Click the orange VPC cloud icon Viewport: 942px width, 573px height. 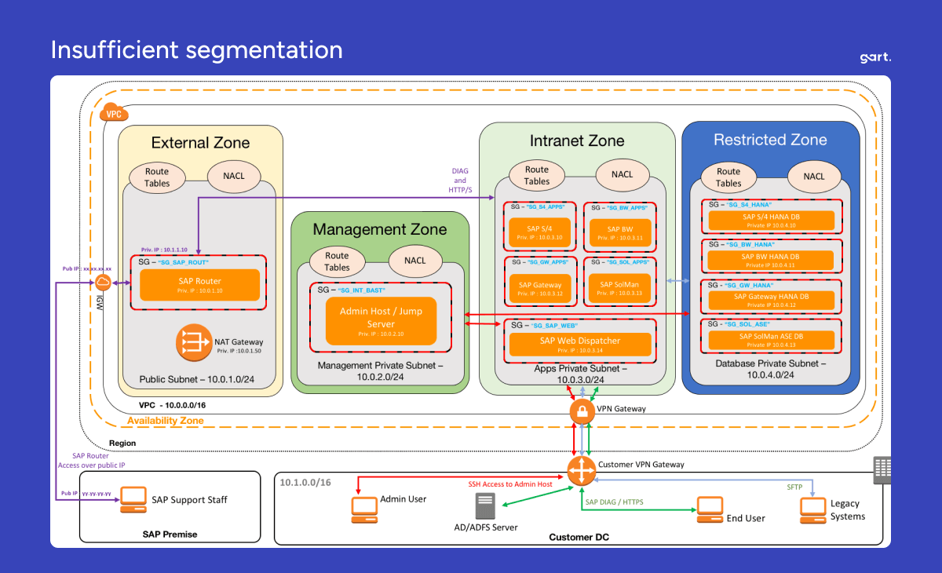coord(114,112)
